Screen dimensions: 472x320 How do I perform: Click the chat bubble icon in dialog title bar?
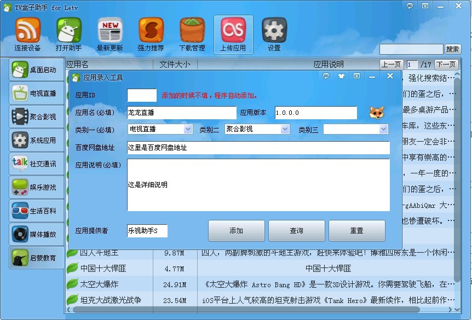pyautogui.click(x=326, y=76)
